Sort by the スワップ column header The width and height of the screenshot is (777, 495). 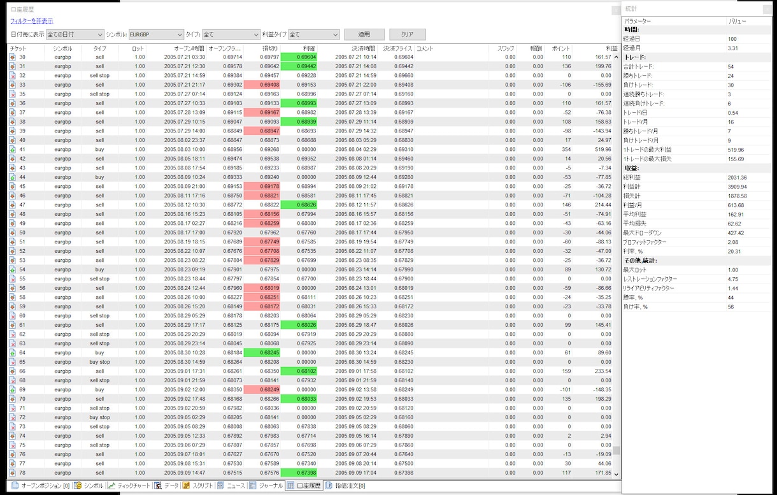(x=503, y=48)
